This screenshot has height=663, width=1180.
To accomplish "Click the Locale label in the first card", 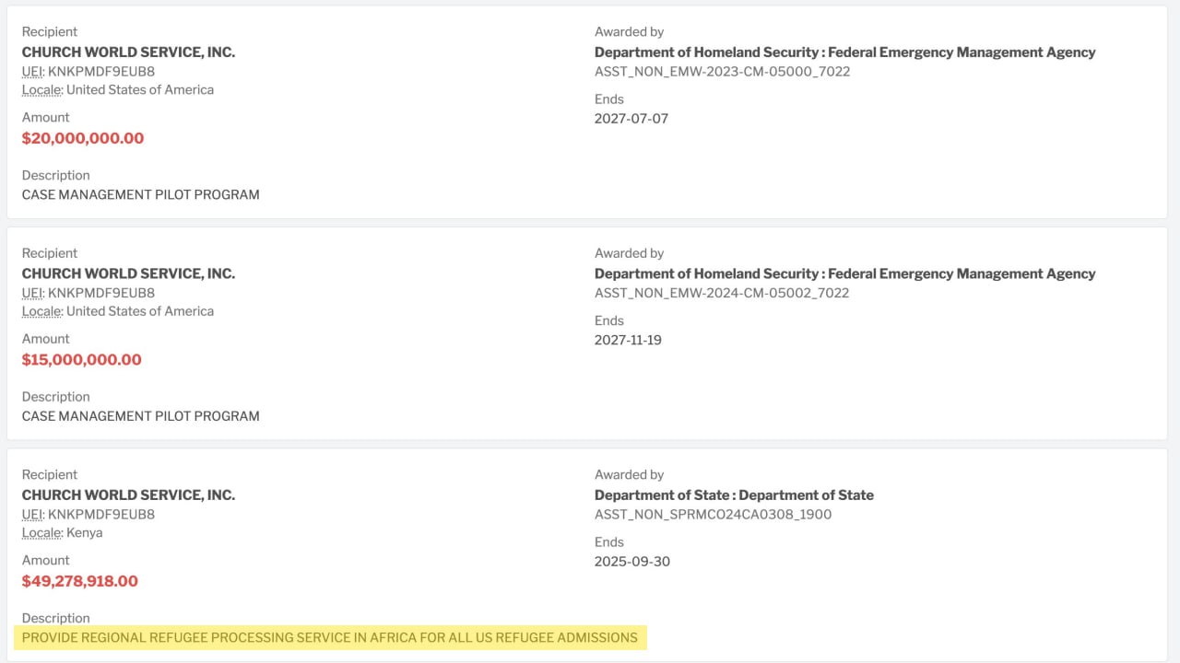I will tap(42, 90).
